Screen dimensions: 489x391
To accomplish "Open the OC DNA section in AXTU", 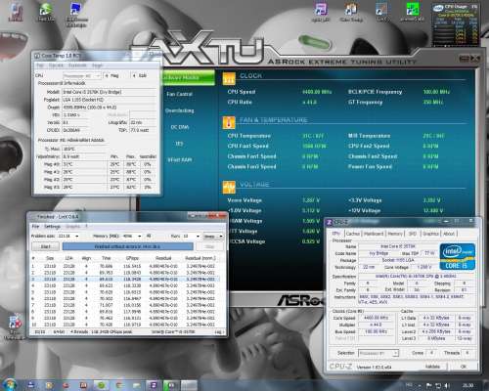I will coord(180,127).
